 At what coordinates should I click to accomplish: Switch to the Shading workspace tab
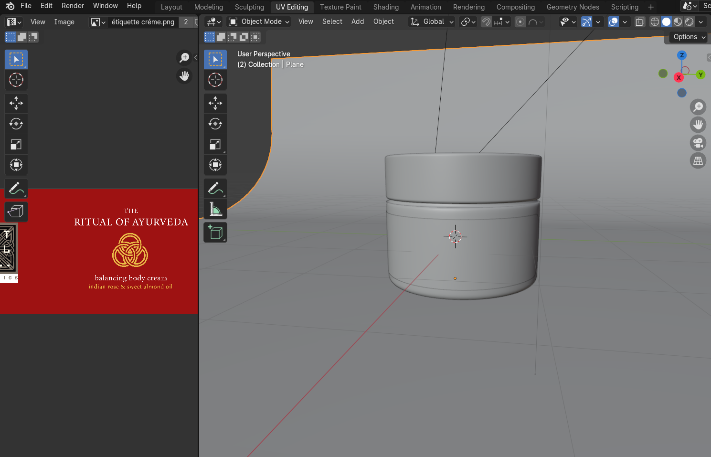(386, 7)
